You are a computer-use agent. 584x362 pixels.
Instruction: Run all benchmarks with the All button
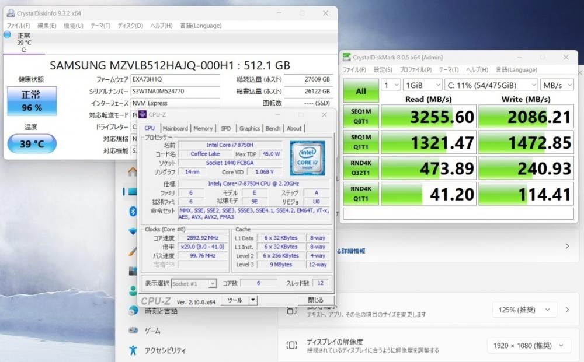point(361,91)
